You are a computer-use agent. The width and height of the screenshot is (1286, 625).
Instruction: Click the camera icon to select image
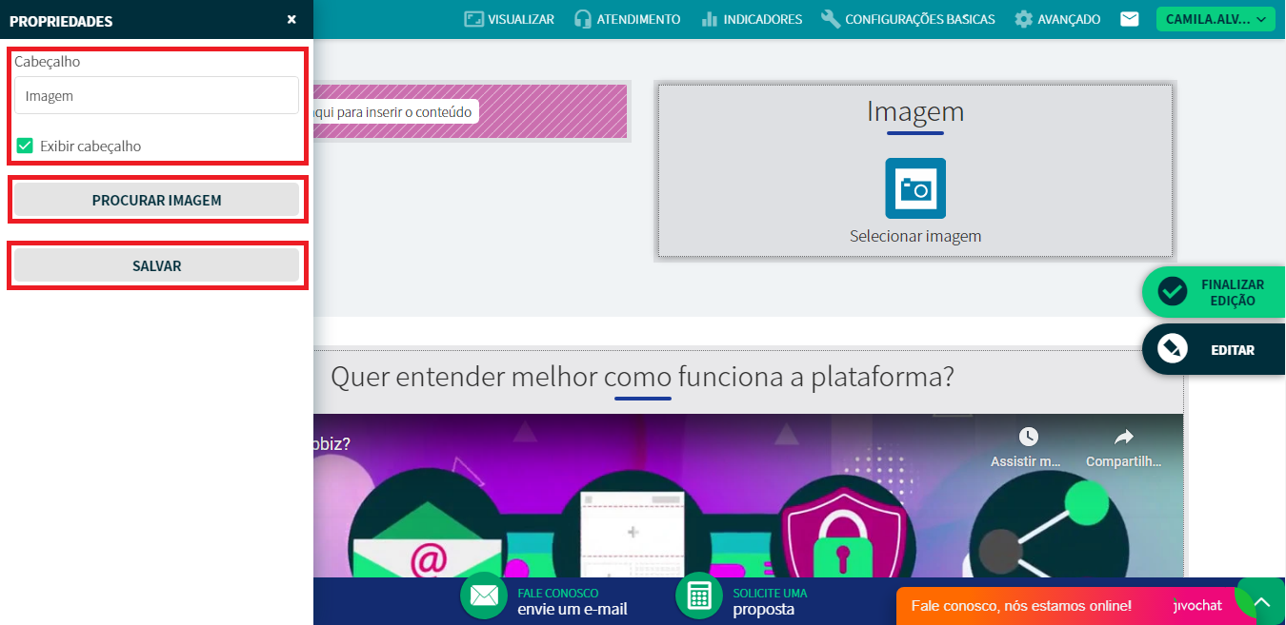coord(914,188)
